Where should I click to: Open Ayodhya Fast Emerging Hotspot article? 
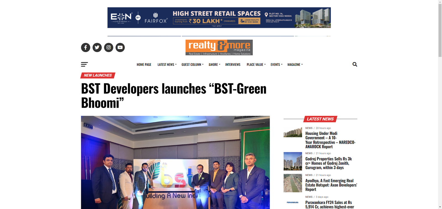pyautogui.click(x=331, y=185)
